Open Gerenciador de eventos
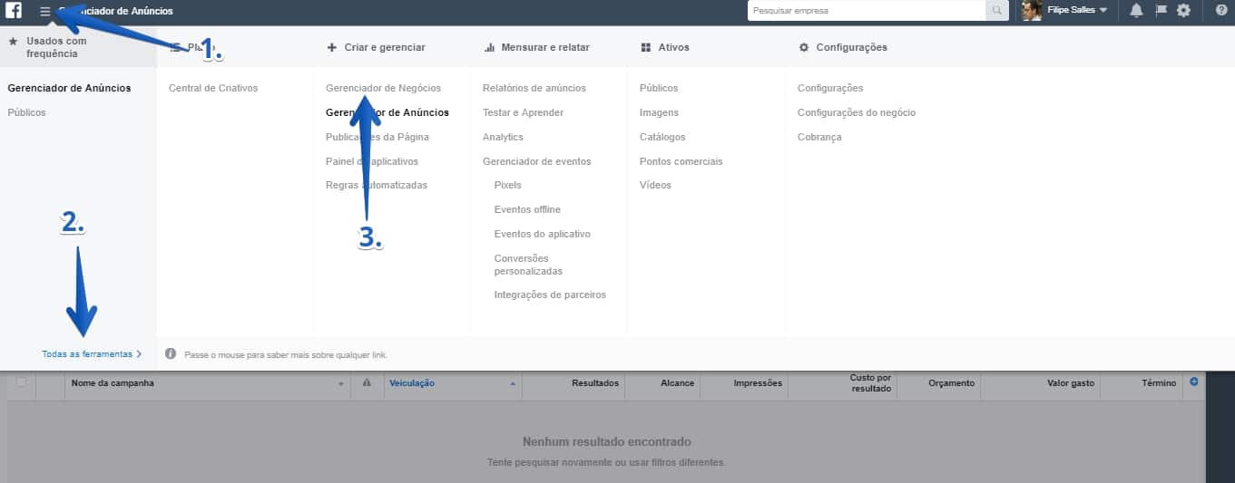This screenshot has width=1235, height=483. tap(537, 161)
